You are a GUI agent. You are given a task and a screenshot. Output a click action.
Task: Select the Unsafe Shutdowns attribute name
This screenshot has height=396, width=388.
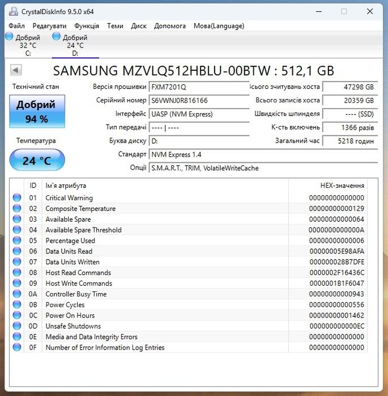73,326
